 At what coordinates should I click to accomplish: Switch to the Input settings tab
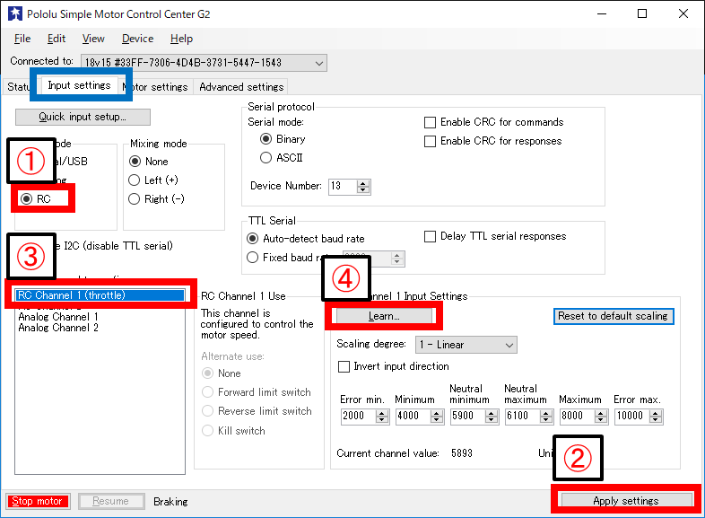coord(79,85)
